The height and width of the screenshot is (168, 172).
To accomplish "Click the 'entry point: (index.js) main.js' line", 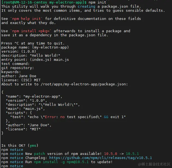I will pyautogui.click(x=35, y=60).
